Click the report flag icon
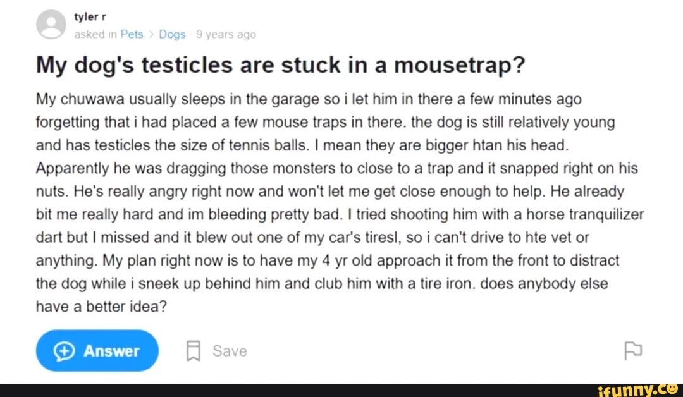Image resolution: width=683 pixels, height=397 pixels. point(634,350)
